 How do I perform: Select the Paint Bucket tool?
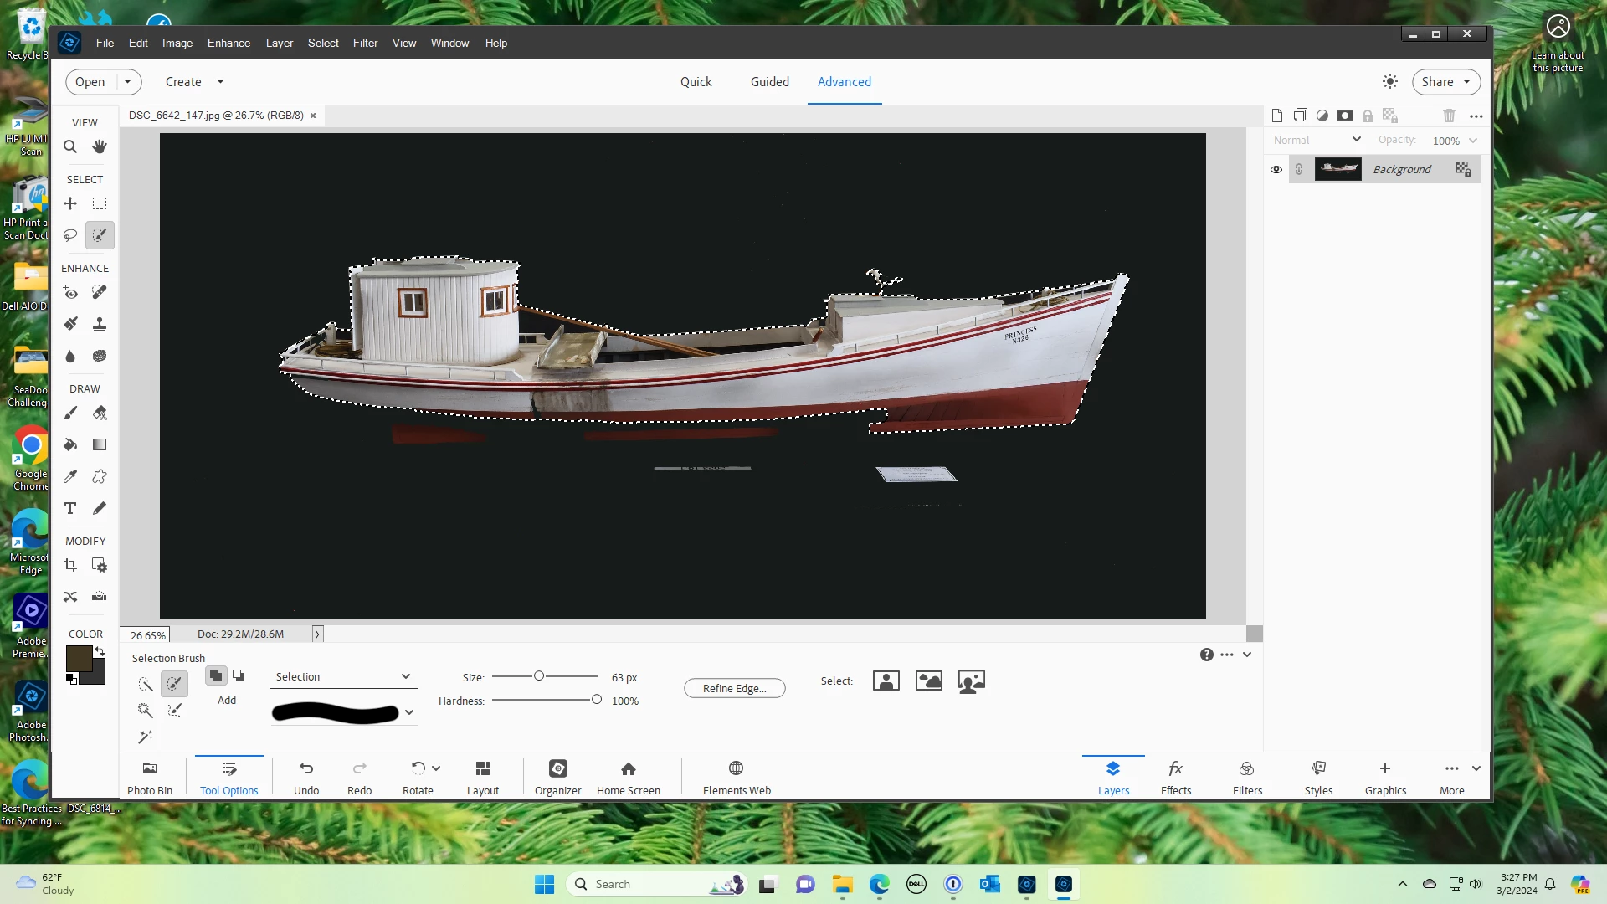[70, 444]
